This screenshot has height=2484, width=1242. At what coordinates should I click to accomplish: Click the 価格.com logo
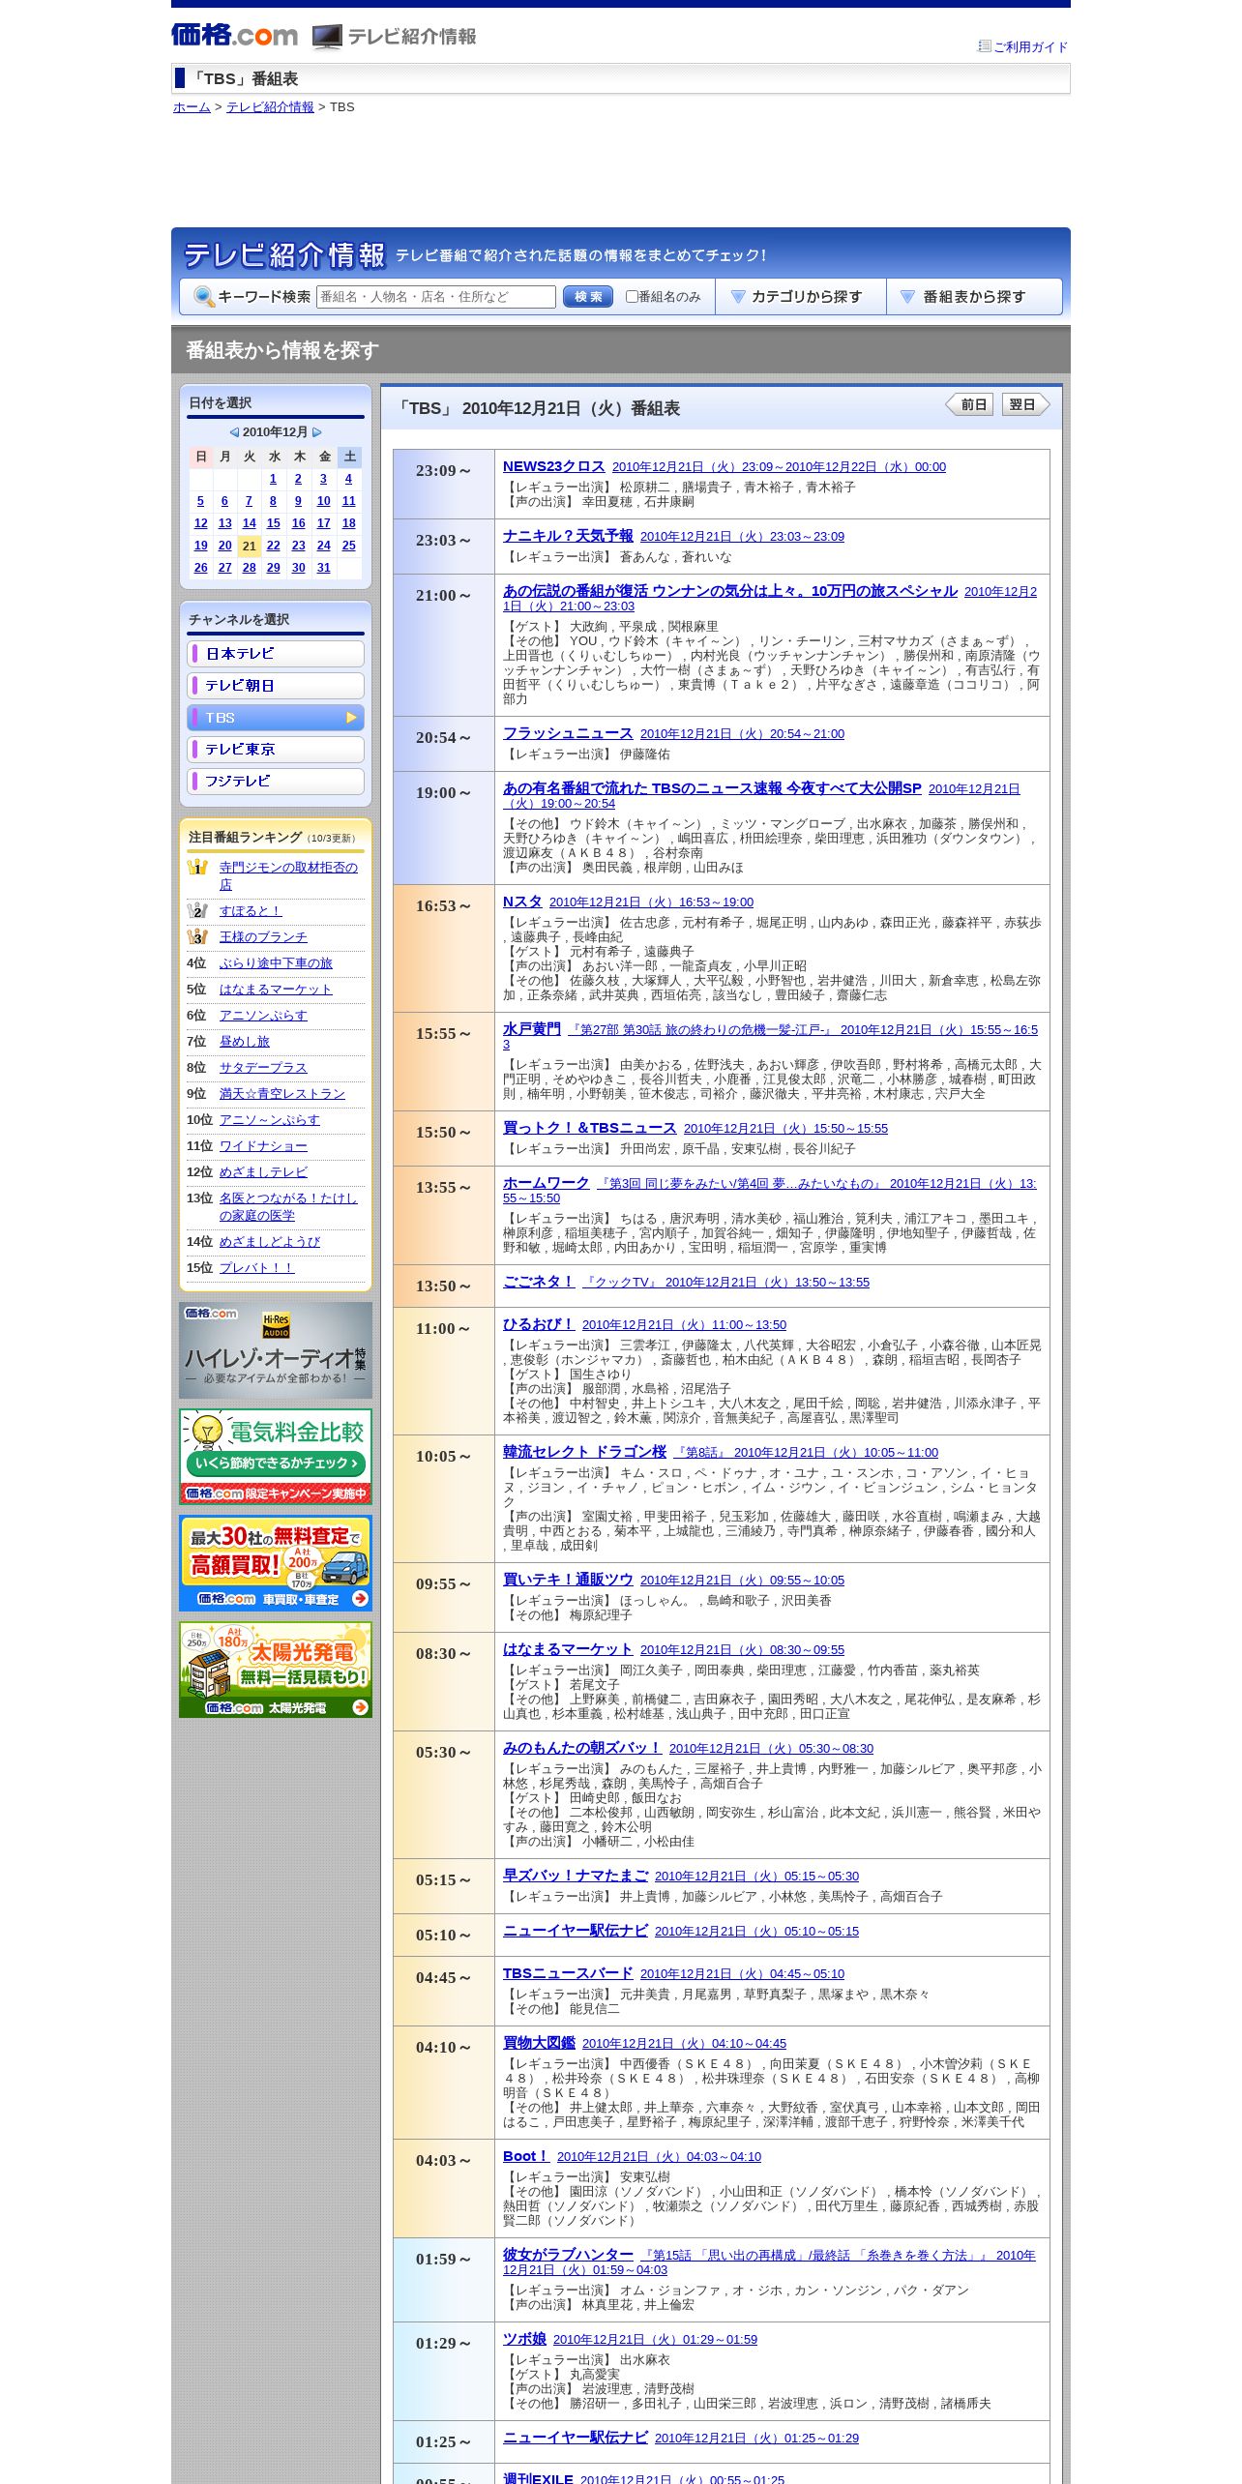(234, 36)
